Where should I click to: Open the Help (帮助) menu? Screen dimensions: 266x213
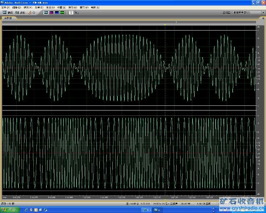click(x=93, y=7)
